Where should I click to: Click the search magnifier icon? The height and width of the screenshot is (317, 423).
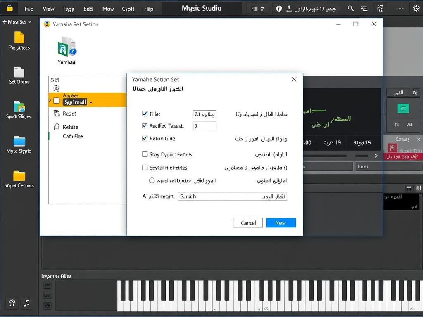coord(350,8)
